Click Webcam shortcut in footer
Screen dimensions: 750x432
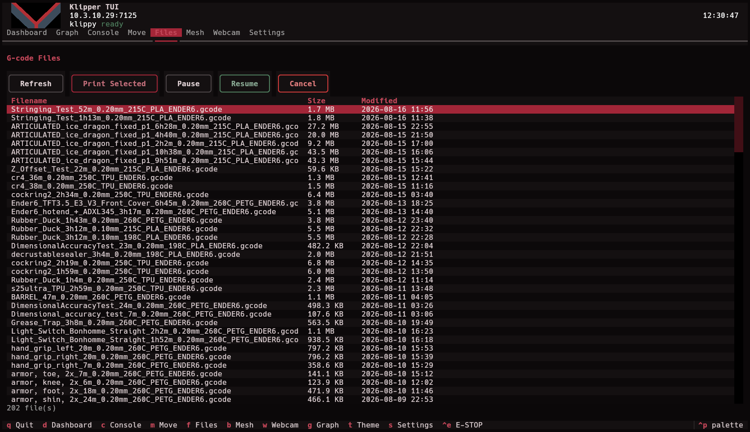(281, 425)
